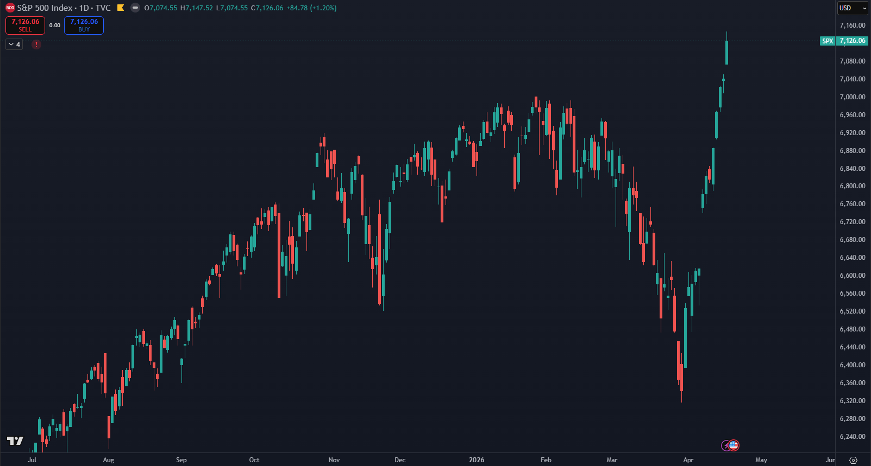Expand the collapsed indicators legend showing 4

[x=14, y=44]
